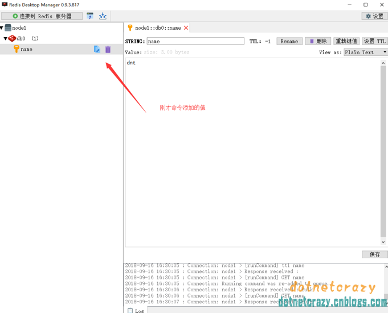388x313 pixels.
Task: Click the value editor scroll down arrow
Action: coord(383,242)
